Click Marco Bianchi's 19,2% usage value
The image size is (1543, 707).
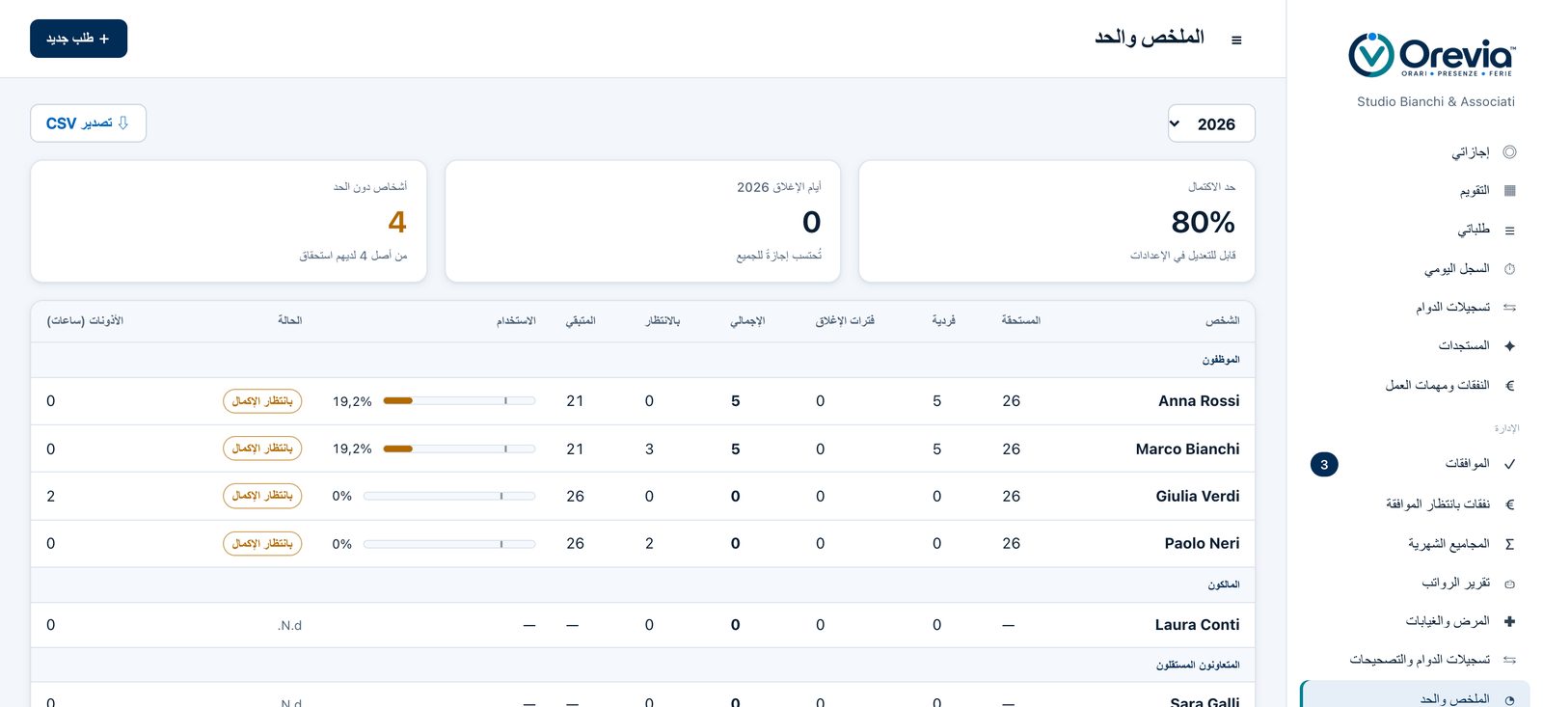(352, 449)
